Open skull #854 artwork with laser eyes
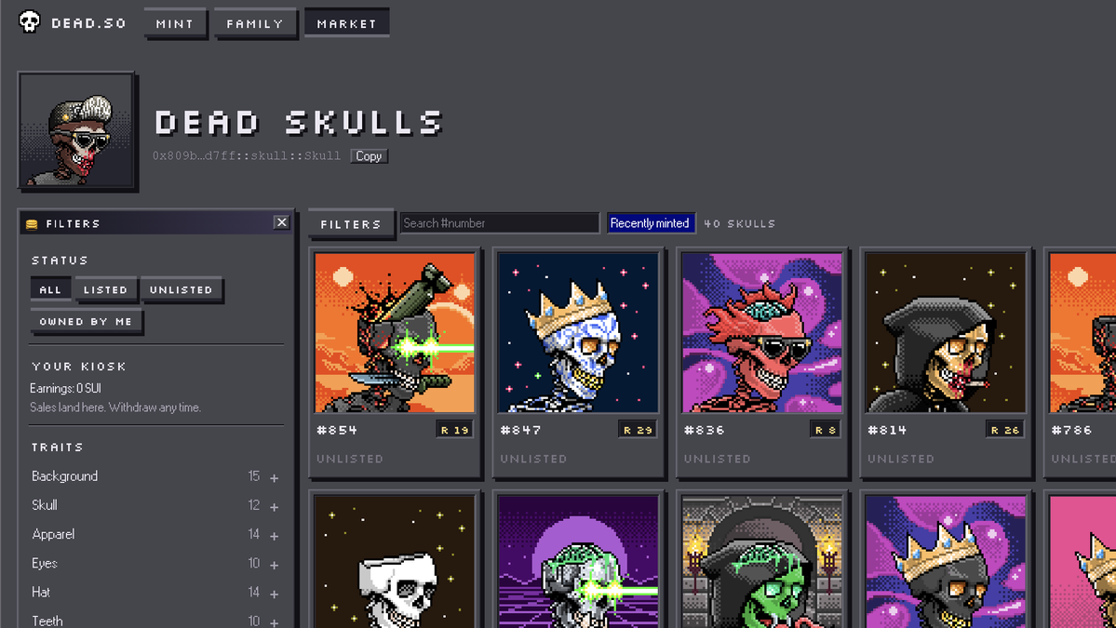 coord(395,333)
